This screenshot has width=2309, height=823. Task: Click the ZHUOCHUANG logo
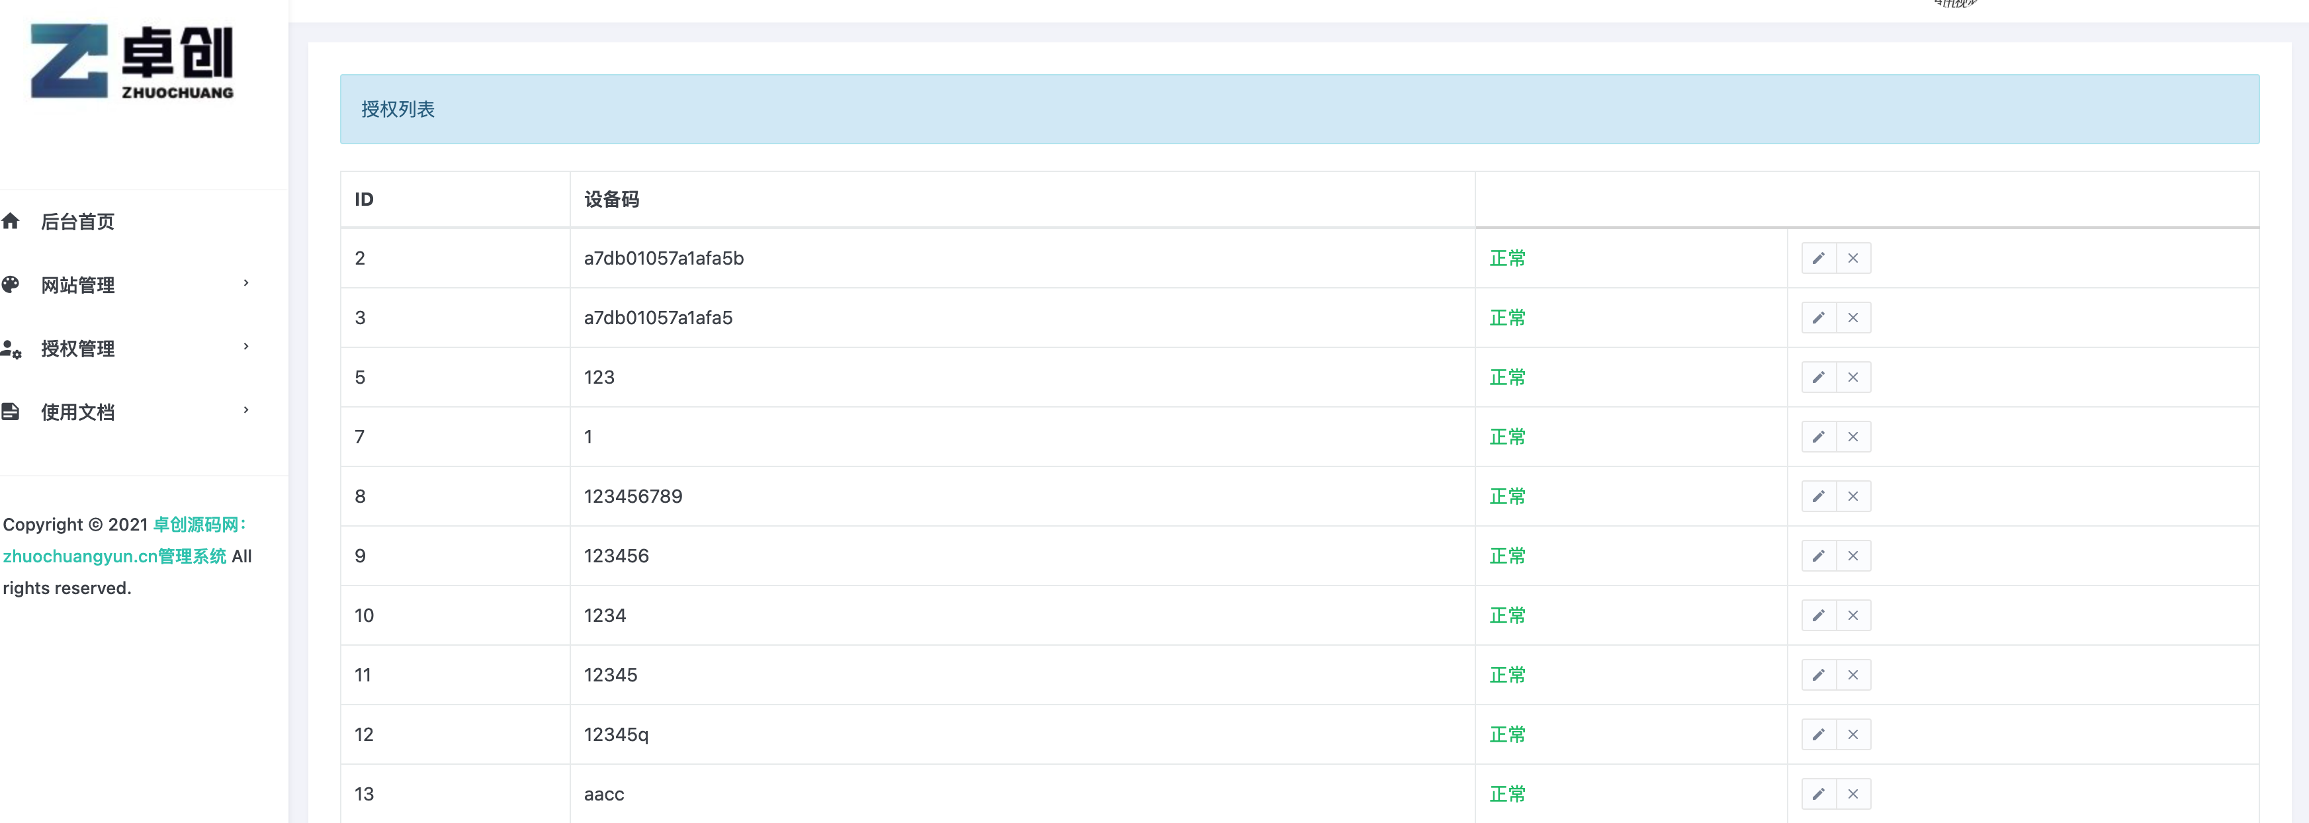tap(132, 61)
